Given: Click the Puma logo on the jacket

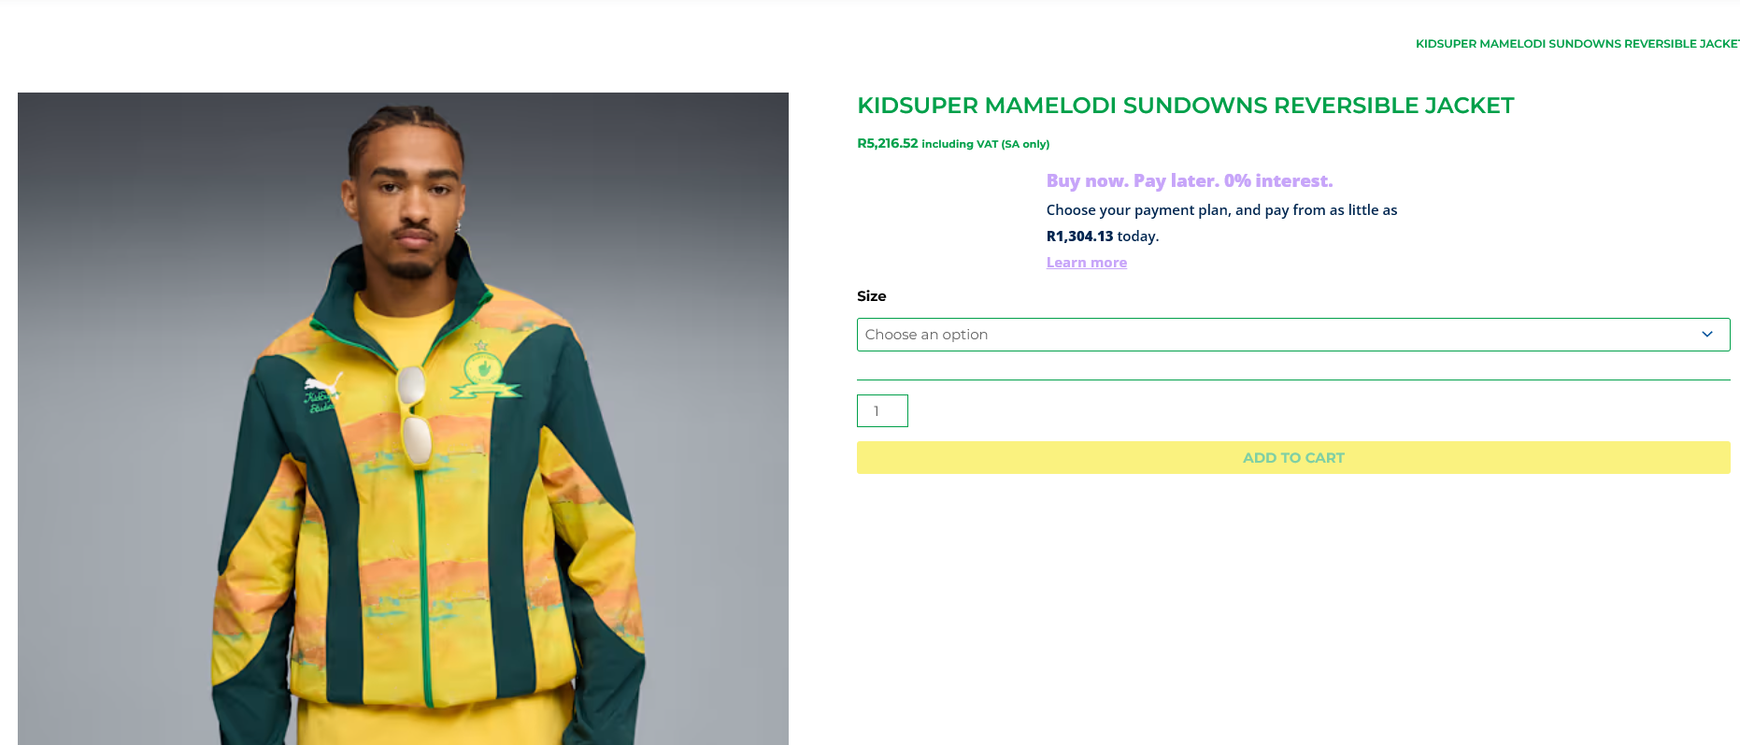Looking at the screenshot, I should point(323,385).
